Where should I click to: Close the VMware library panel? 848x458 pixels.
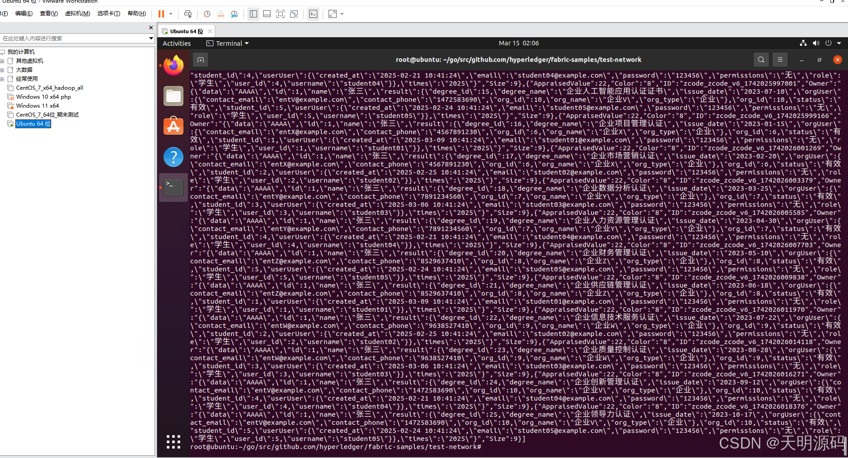coord(151,28)
